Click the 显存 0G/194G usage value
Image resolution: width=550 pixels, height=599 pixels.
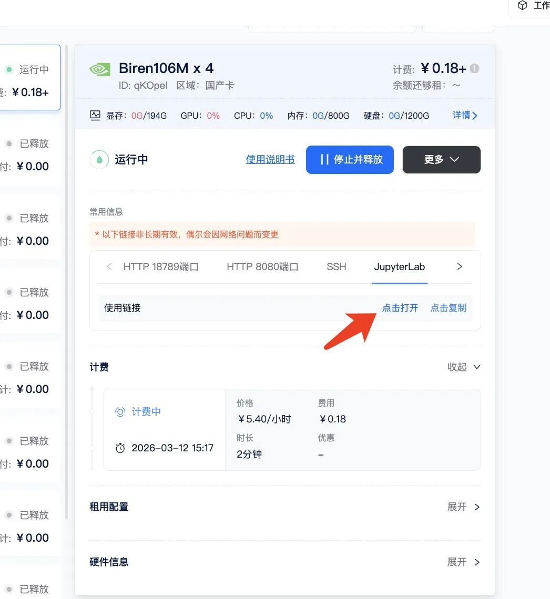[149, 116]
